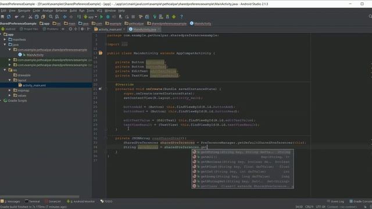Select activity_main.xml in project tree
Viewport: 372px width, 209px height.
tap(34, 85)
